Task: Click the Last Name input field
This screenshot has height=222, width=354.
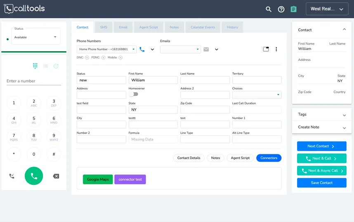Action: [x=205, y=80]
